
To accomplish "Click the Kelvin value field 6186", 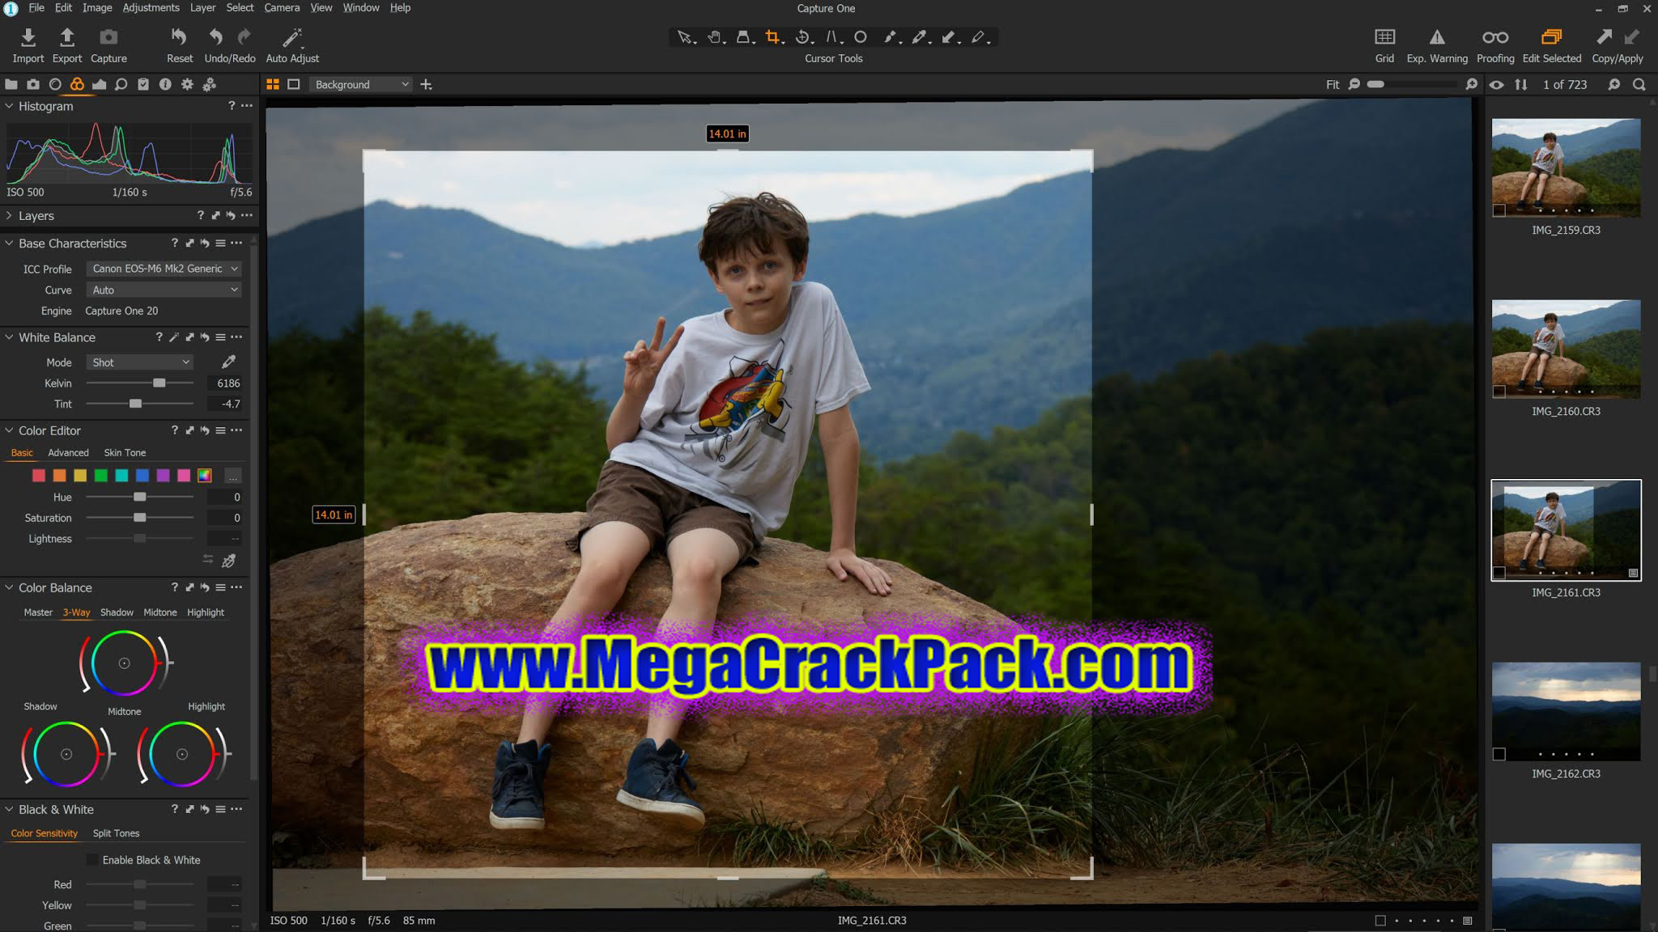I will click(224, 383).
